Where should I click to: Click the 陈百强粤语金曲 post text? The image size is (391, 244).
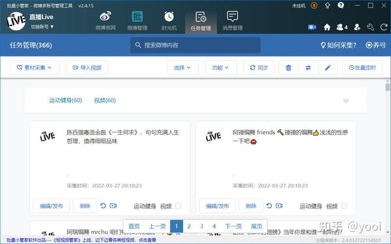[x=123, y=136]
